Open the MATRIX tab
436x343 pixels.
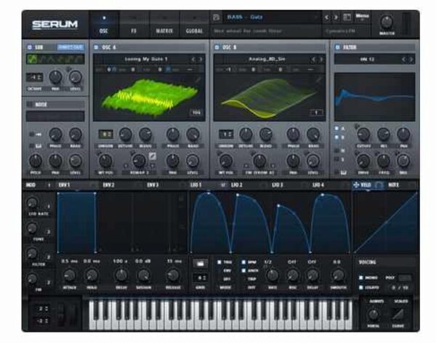tap(164, 31)
